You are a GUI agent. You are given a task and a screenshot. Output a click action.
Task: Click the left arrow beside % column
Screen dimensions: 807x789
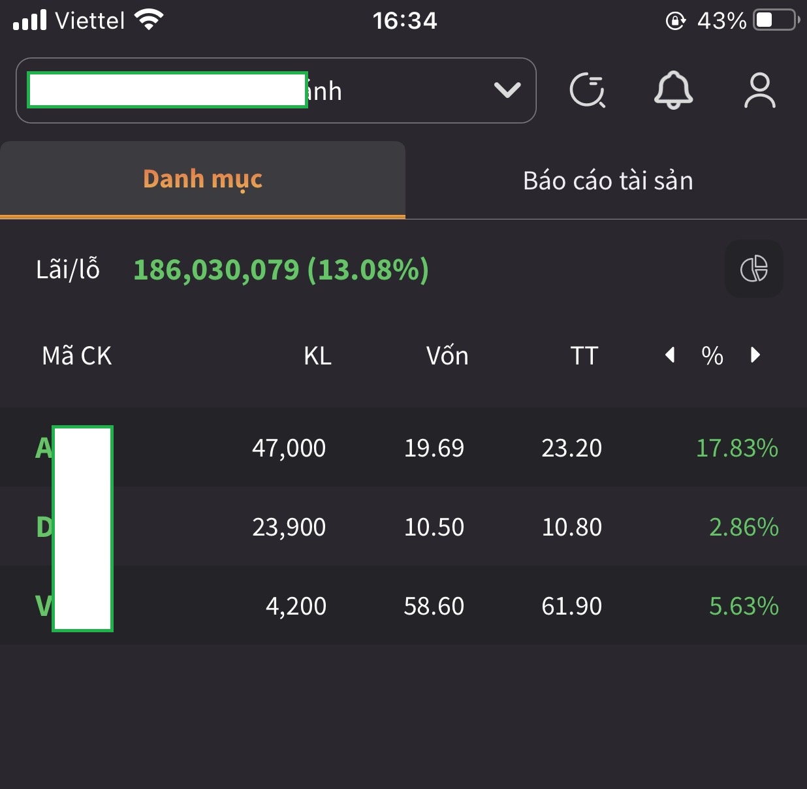[670, 355]
